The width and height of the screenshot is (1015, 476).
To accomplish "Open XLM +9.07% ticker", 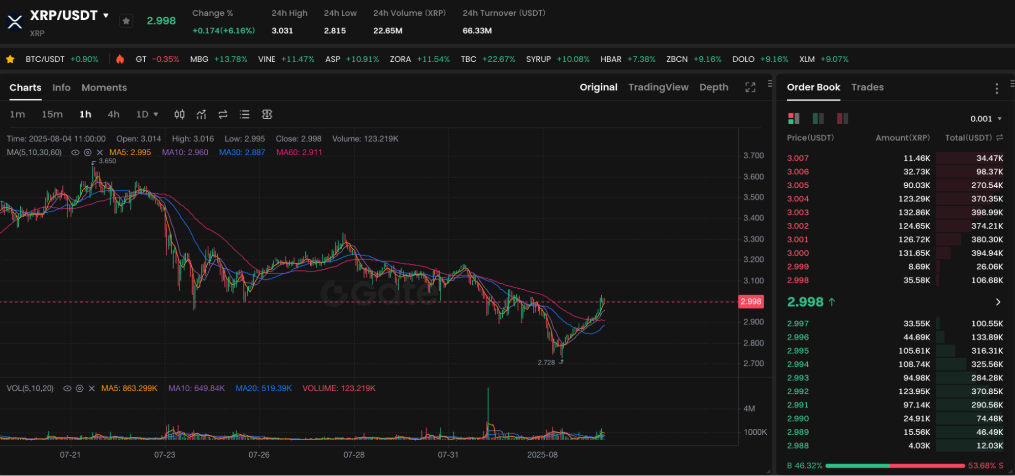I will pyautogui.click(x=824, y=59).
